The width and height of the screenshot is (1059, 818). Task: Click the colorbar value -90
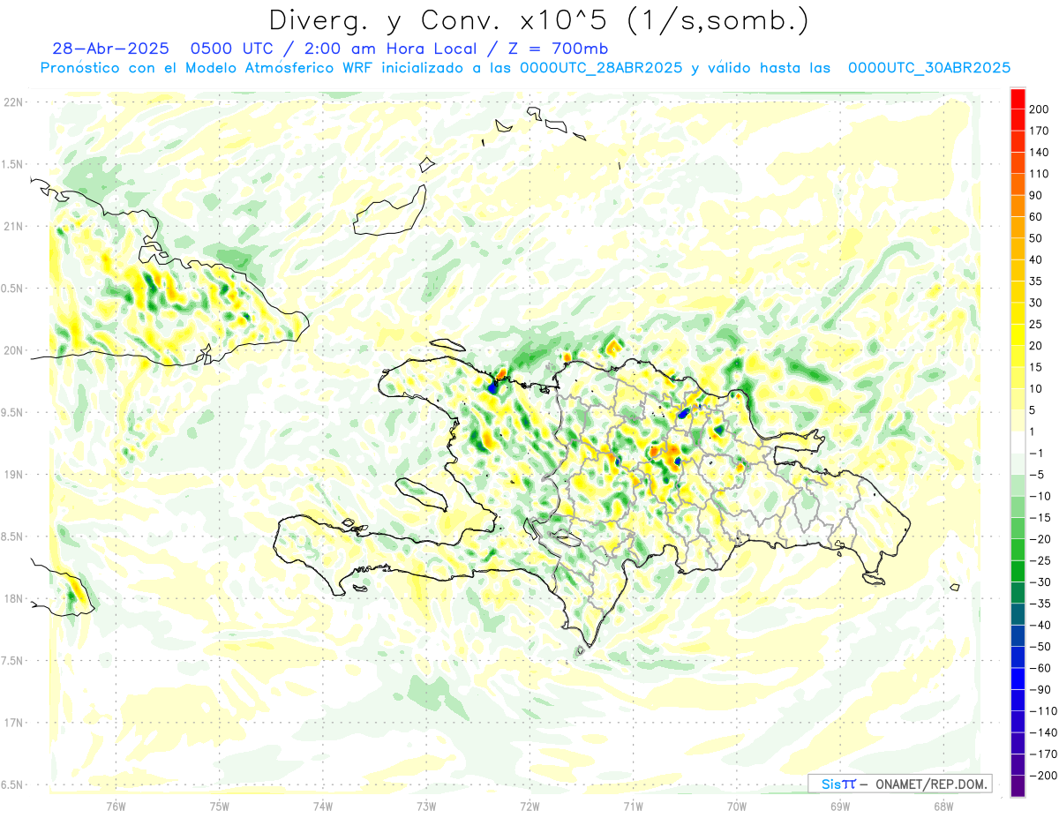click(x=1040, y=690)
